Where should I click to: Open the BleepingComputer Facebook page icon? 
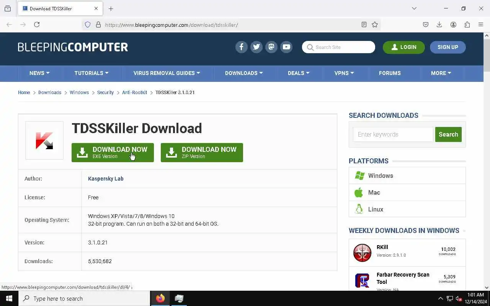(241, 47)
